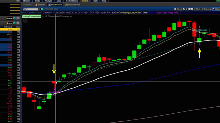Click the lower left-panel gadget gear icon
The image size is (220, 123).
click(x=8, y=23)
